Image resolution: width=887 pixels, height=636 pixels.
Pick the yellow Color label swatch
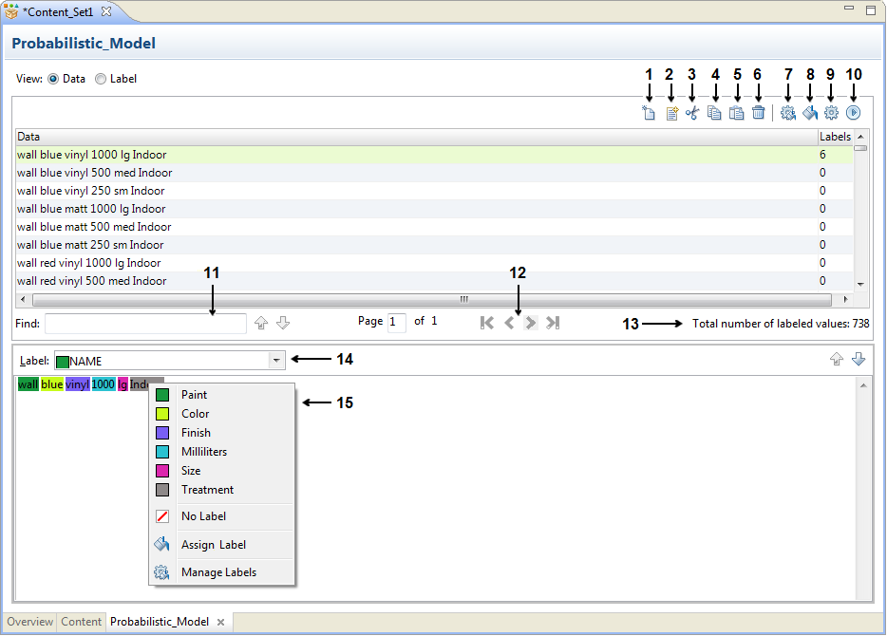[x=163, y=413]
